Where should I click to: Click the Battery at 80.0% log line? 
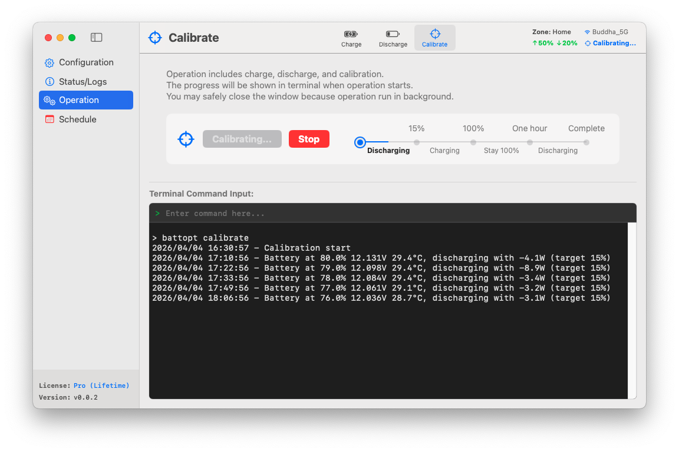pyautogui.click(x=381, y=258)
